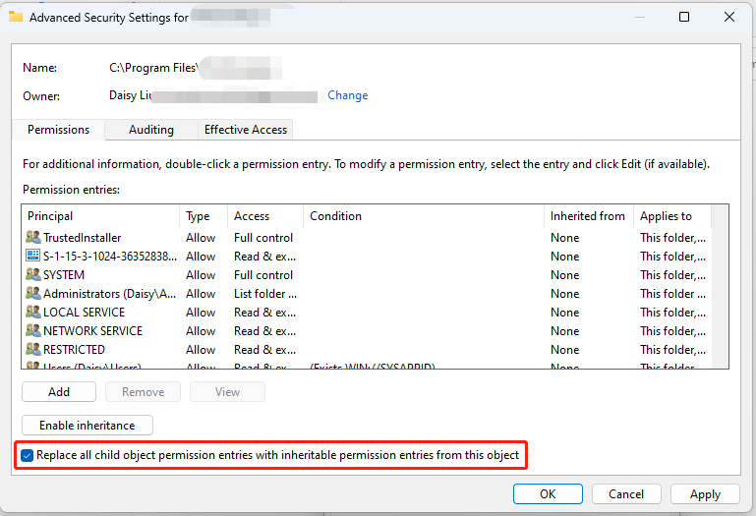
Task: Select the Permissions tab
Action: pyautogui.click(x=58, y=130)
